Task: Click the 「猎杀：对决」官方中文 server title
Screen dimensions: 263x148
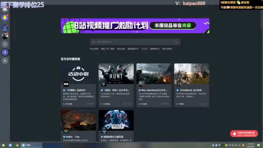Action: pos(117,90)
